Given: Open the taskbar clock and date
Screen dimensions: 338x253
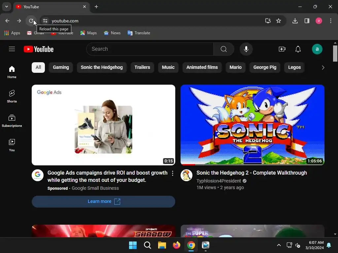Looking at the screenshot, I should click(315, 245).
